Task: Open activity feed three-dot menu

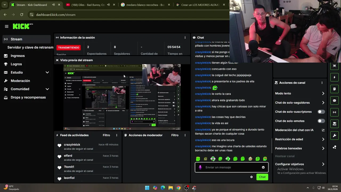Action: point(117,135)
